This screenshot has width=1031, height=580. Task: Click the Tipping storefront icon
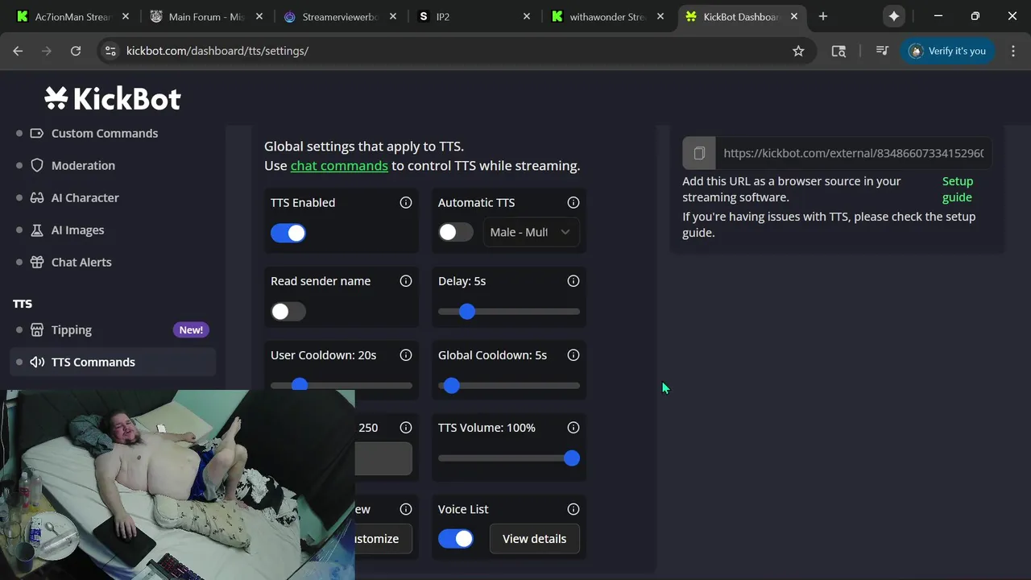(37, 329)
